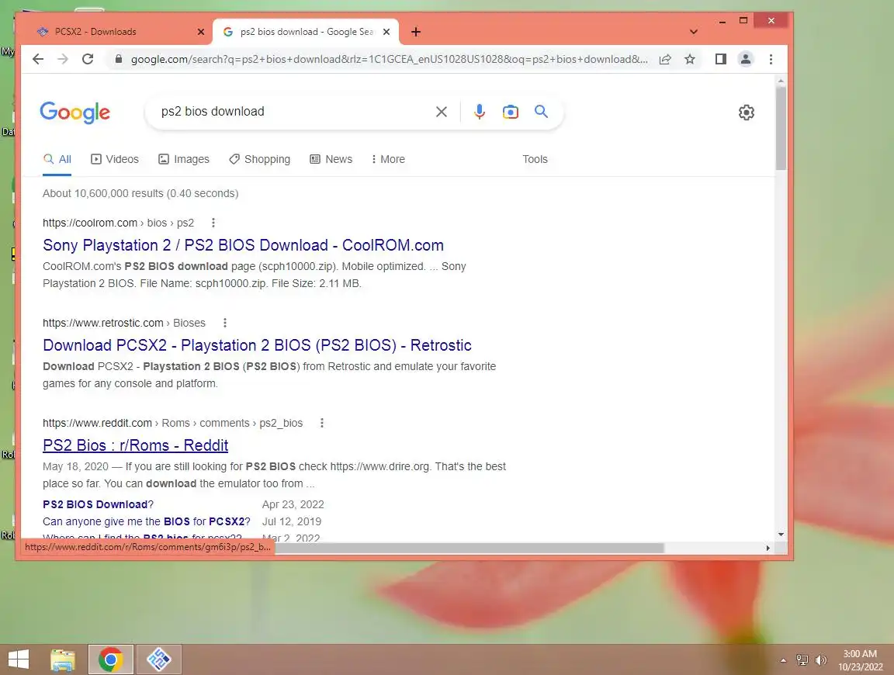Screen dimensions: 894x675
Task: Share this page using the share icon
Action: (x=665, y=59)
